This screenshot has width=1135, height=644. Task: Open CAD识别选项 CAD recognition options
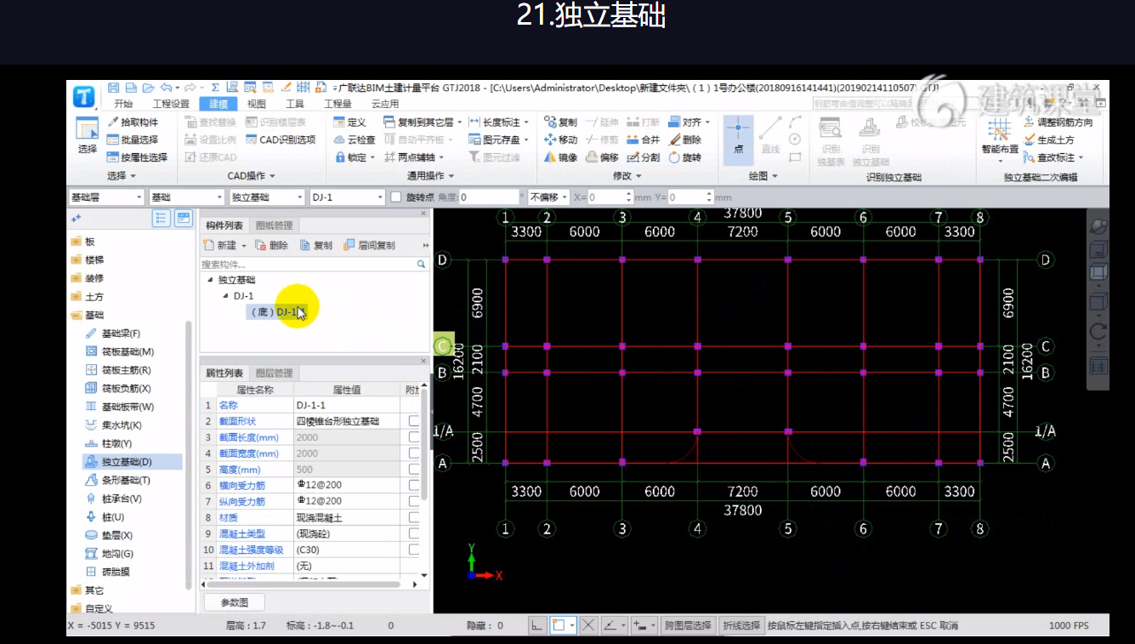pyautogui.click(x=280, y=140)
